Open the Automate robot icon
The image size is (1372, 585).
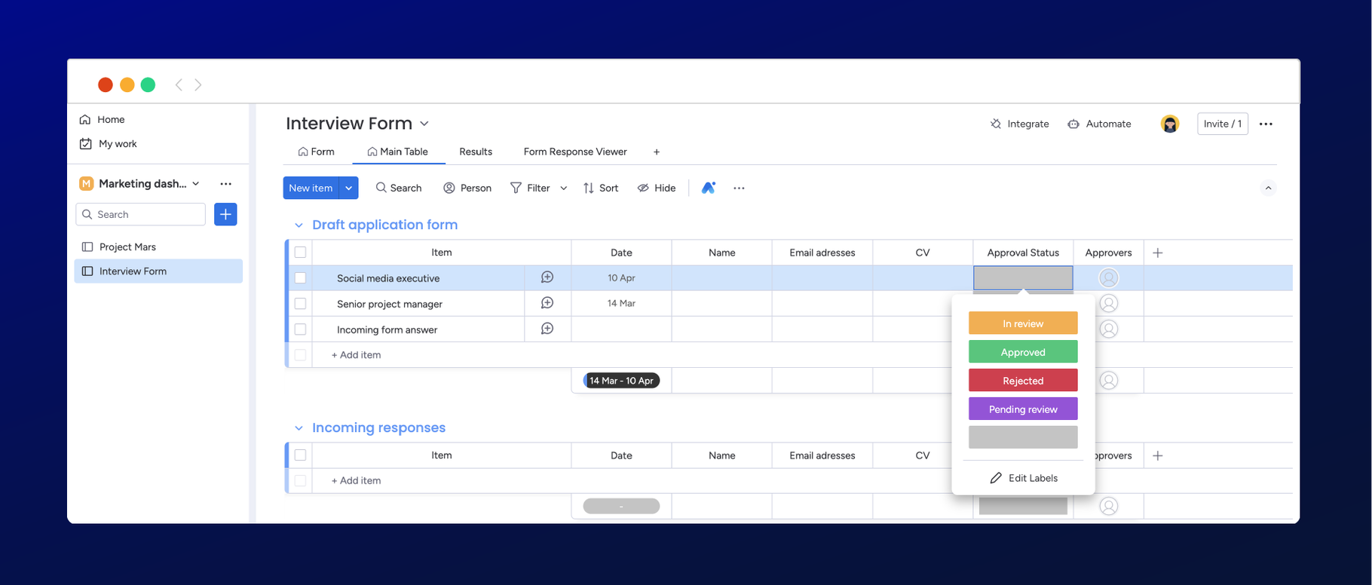tap(1073, 124)
